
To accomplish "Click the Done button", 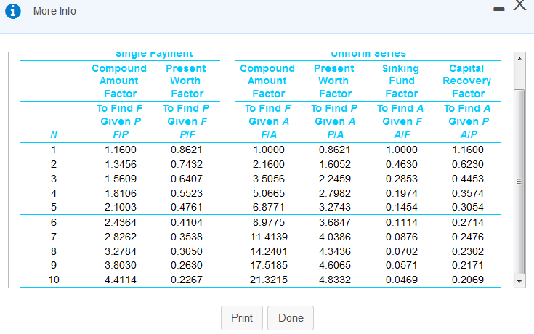I will (x=291, y=318).
